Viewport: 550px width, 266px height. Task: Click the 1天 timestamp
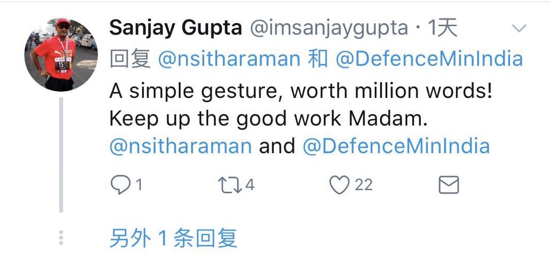coord(443,29)
